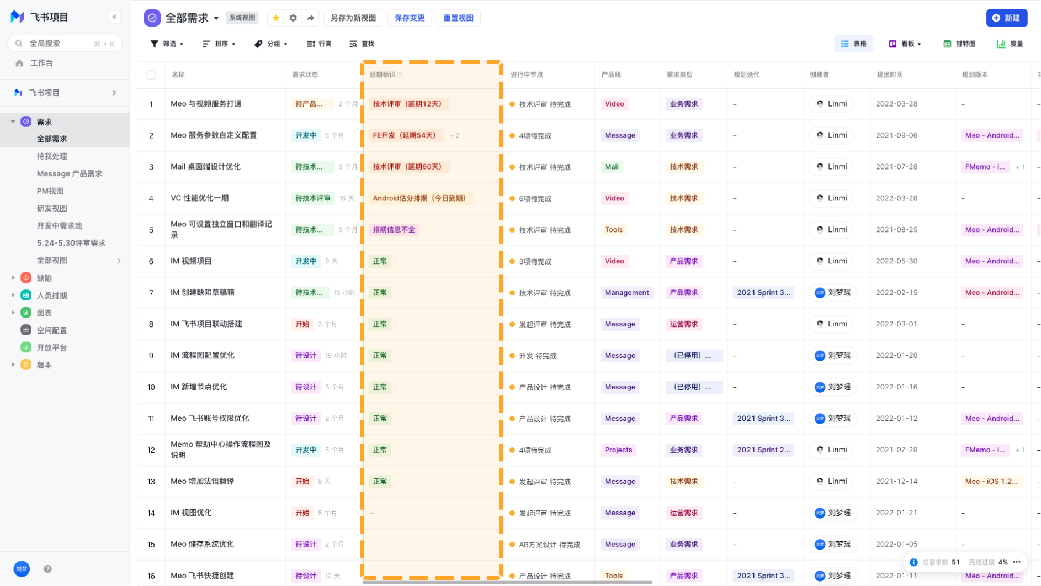Click the 飞书项目 space icon in sidebar

18,93
